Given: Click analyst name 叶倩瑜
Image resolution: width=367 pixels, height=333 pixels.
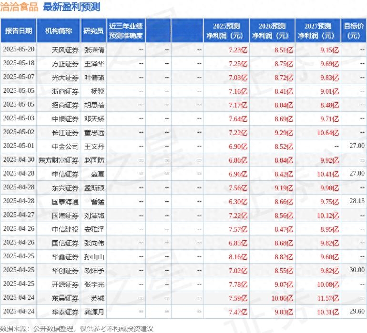Looking at the screenshot, I should (94, 78).
